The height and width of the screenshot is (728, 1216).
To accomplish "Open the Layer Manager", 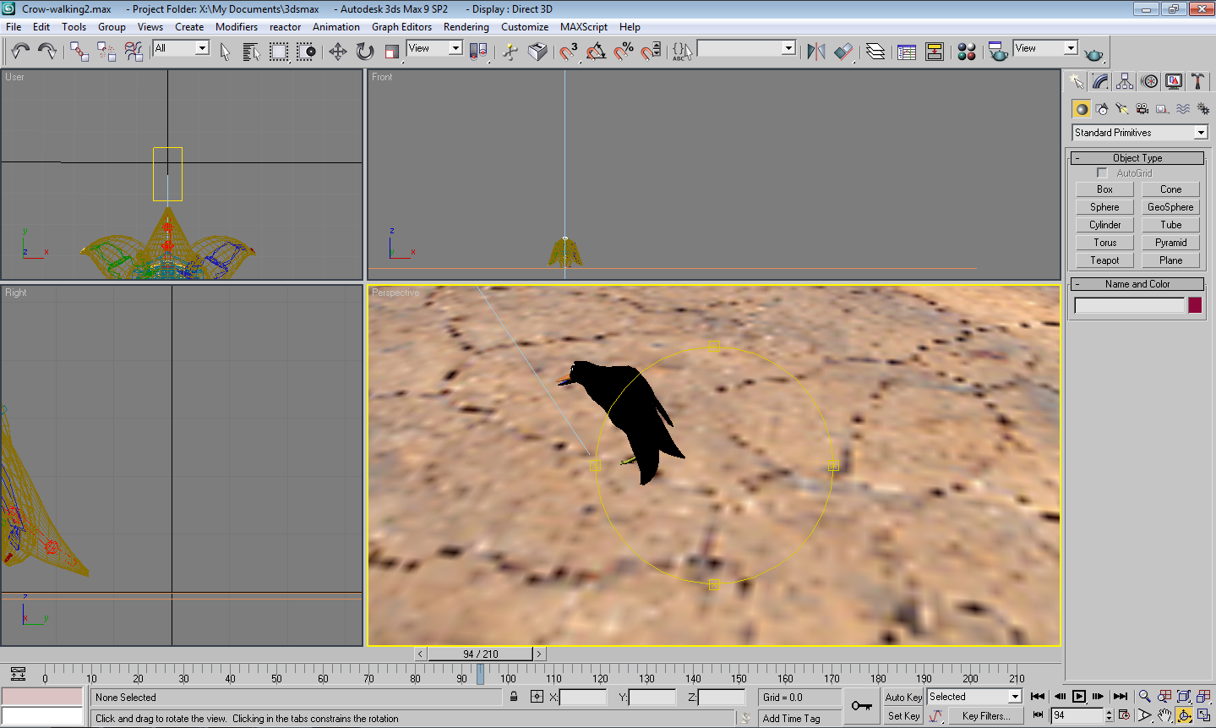I will (875, 52).
